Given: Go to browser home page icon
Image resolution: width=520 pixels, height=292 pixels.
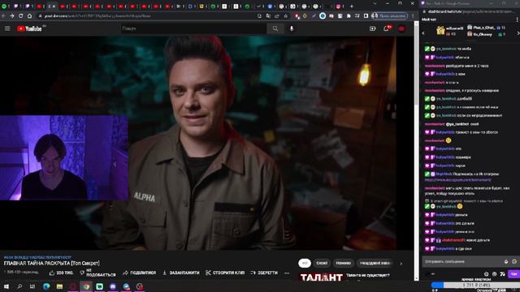Looking at the screenshot, I should [x=29, y=15].
